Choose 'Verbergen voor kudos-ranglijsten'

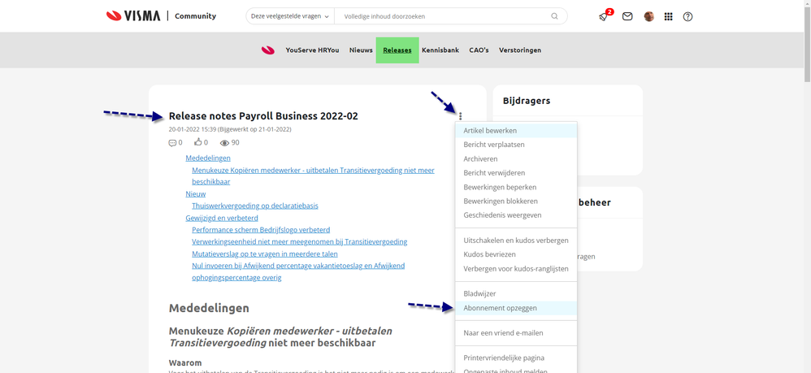click(x=516, y=268)
